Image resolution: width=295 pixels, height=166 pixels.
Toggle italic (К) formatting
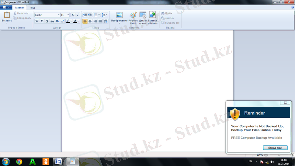click(x=42, y=21)
